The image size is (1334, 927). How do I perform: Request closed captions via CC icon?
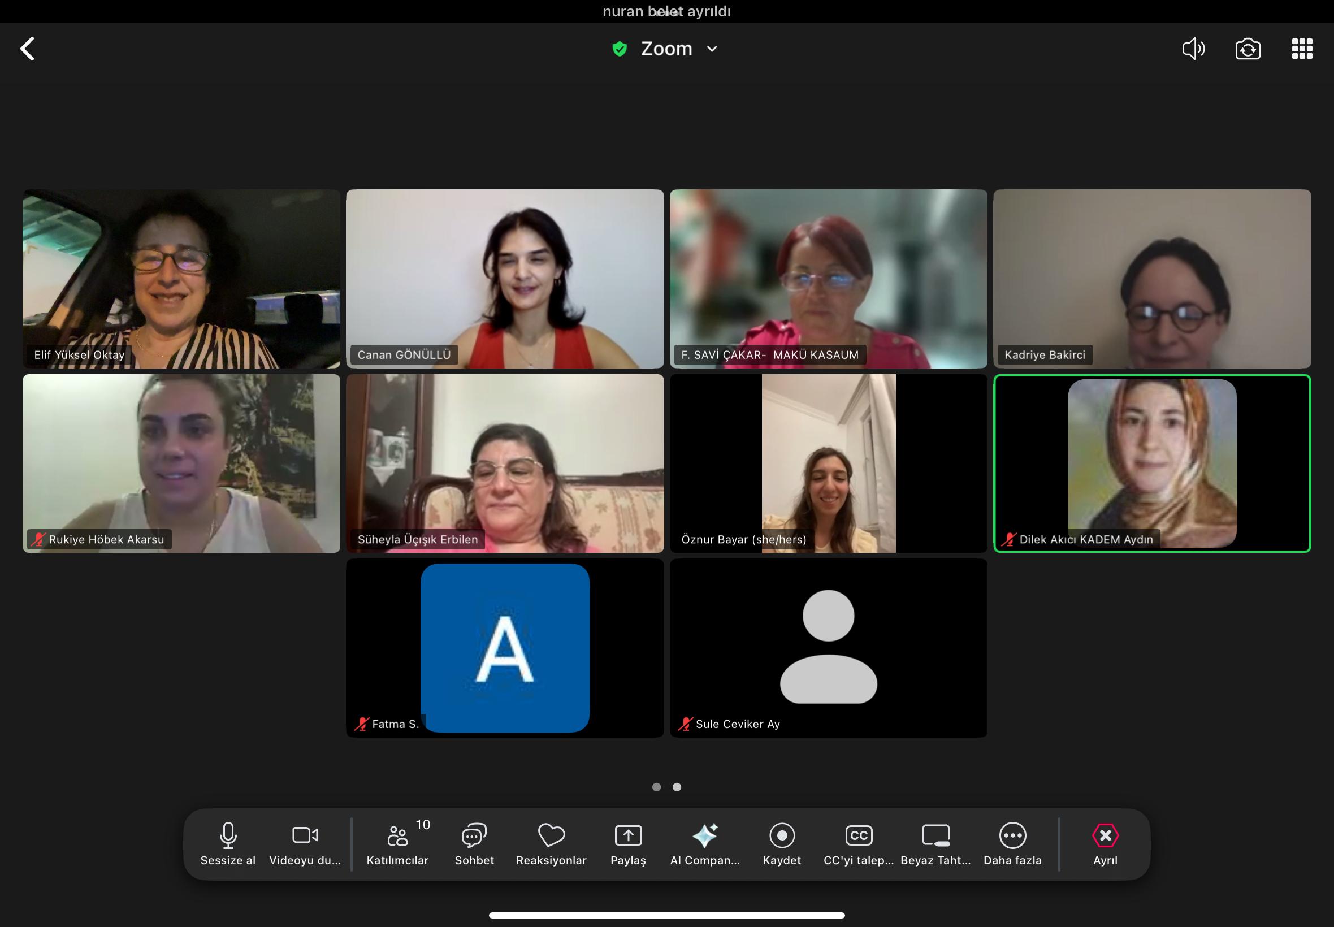pos(859,837)
